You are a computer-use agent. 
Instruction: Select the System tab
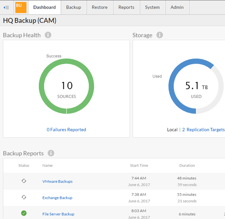[x=152, y=7]
